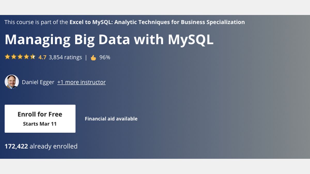Select the course title Managing Big Data
Screen dimensions: 310x174
tap(109, 39)
